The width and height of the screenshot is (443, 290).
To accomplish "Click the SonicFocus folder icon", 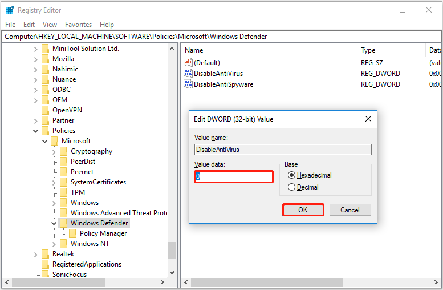I will (x=45, y=274).
